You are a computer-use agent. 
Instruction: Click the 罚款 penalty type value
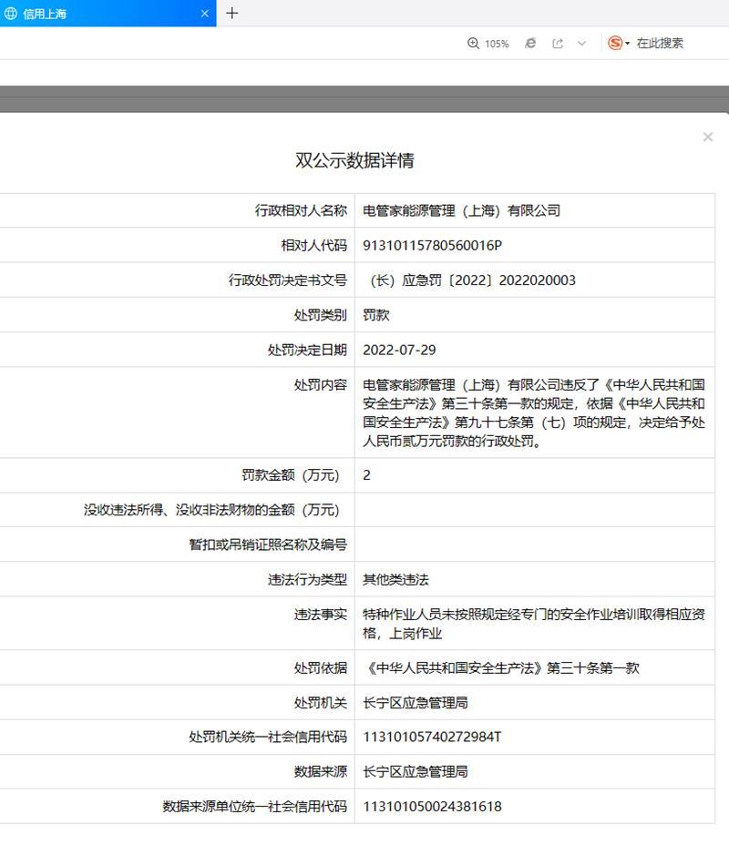(x=376, y=315)
